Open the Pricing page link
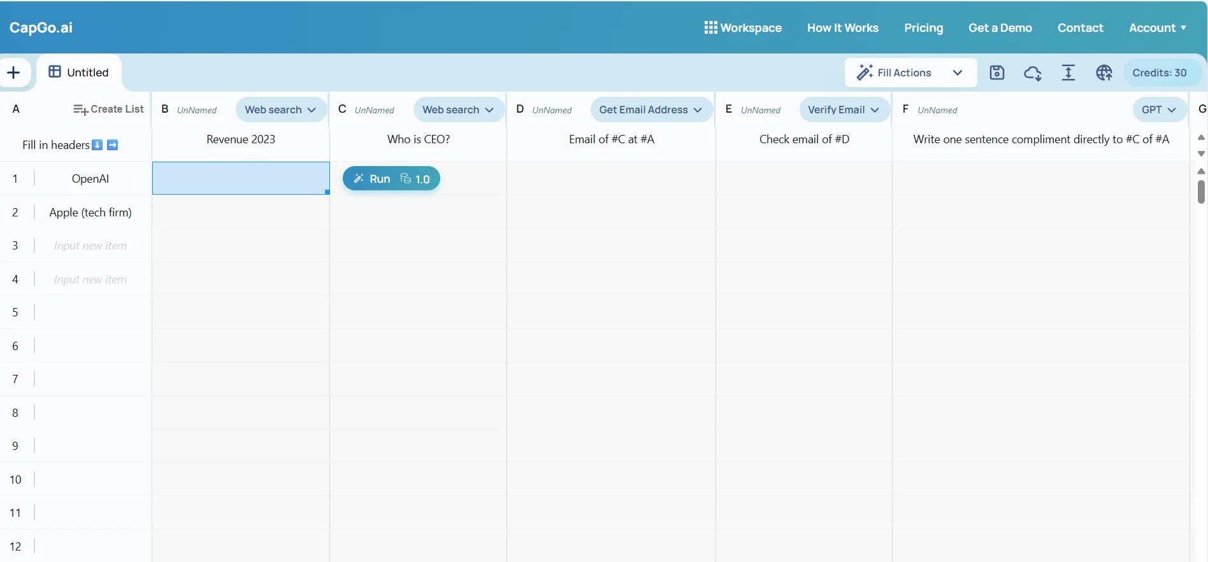The width and height of the screenshot is (1208, 562). click(x=923, y=27)
